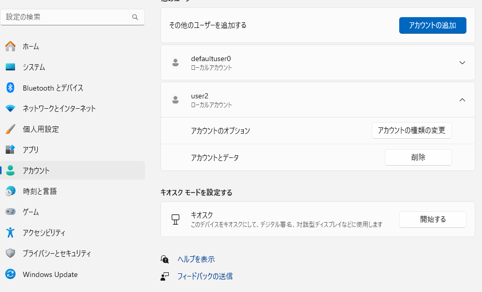Select ゲーム in the sidebar

tap(31, 212)
